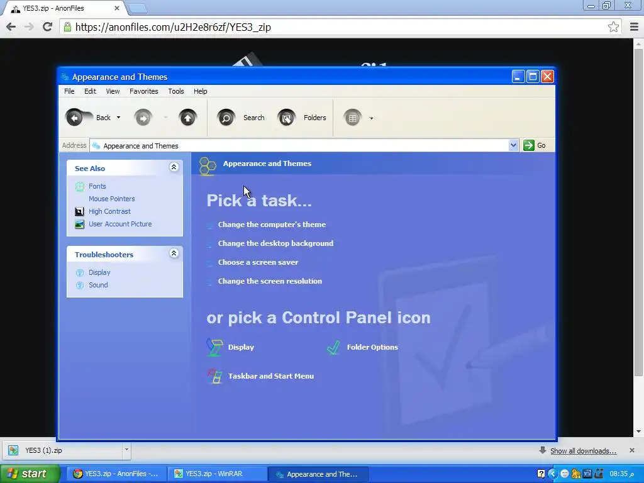Image resolution: width=644 pixels, height=483 pixels.
Task: Open the Help menu
Action: [x=201, y=91]
